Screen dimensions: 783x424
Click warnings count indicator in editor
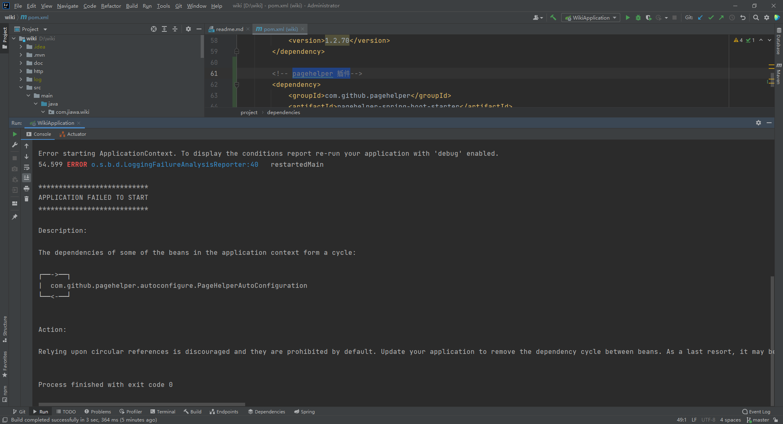738,40
